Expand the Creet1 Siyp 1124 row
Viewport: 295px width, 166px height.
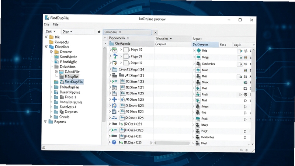[110, 69]
